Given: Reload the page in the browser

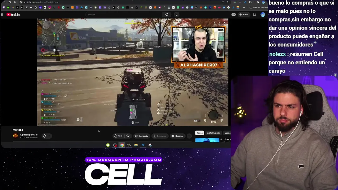Looking at the screenshot, I should (10, 2).
